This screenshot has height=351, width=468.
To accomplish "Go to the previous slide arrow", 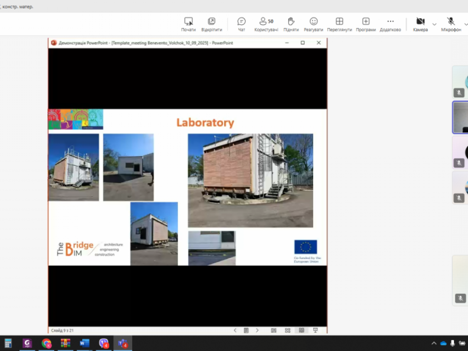I will click(235, 330).
